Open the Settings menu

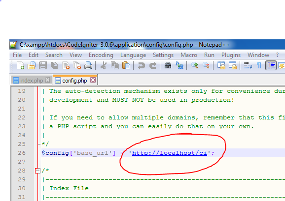point(163,55)
